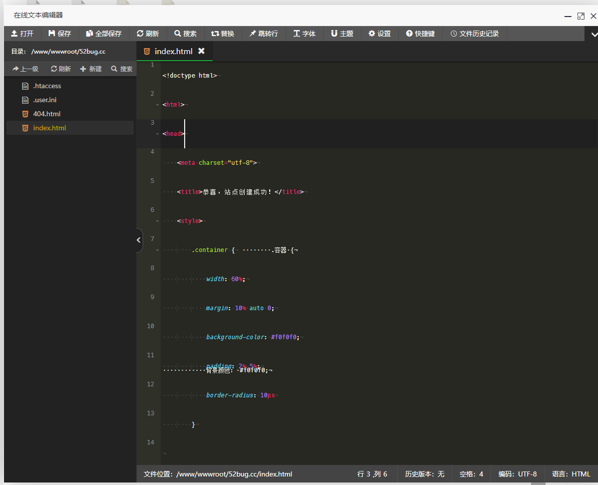Click the .htaccess file icon
Screen dimensions: 598x485
[25, 86]
